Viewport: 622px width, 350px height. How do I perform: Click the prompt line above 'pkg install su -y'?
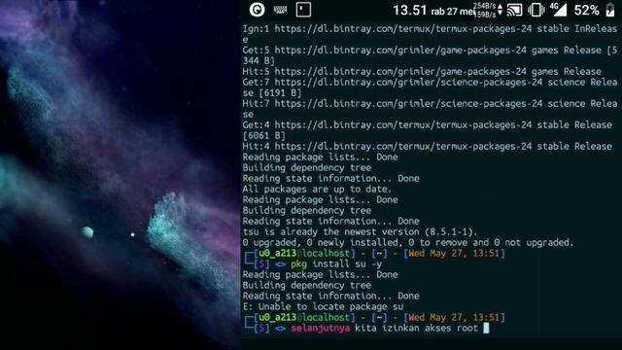click(x=375, y=253)
